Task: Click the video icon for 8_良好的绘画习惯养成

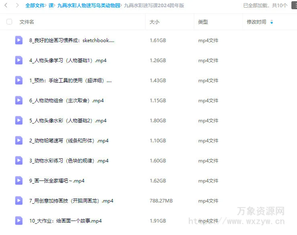Action: [19, 40]
